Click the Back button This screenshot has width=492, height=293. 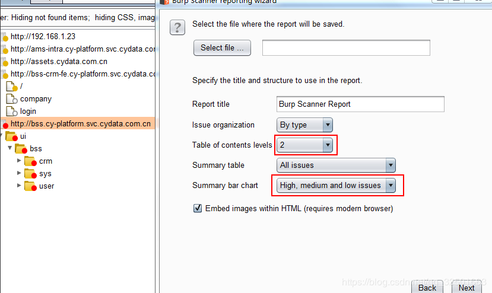[427, 287]
